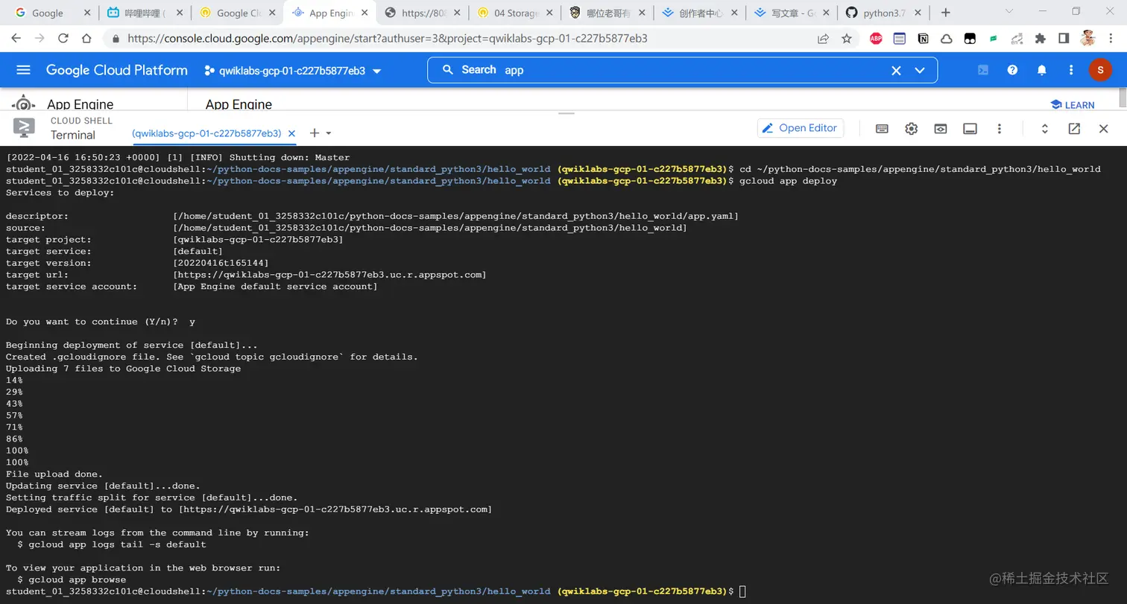Open Cloud Console settings and utilities menu

pyautogui.click(x=1071, y=70)
